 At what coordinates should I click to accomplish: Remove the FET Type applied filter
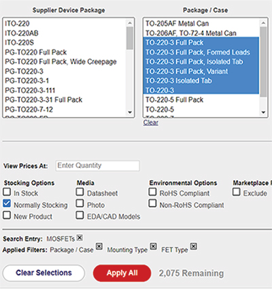point(194,246)
